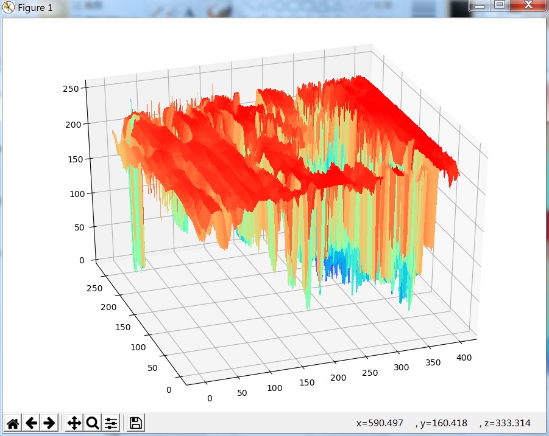Open the subplot spacing adjustment sliders
Screen dimensions: 549x436
click(x=110, y=422)
